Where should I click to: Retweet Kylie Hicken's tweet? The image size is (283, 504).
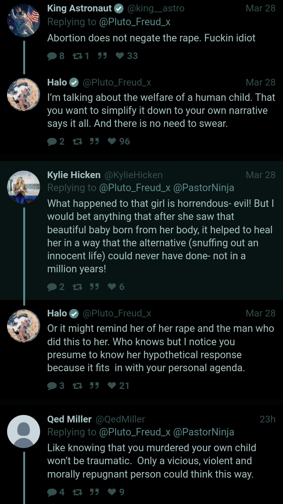(76, 287)
